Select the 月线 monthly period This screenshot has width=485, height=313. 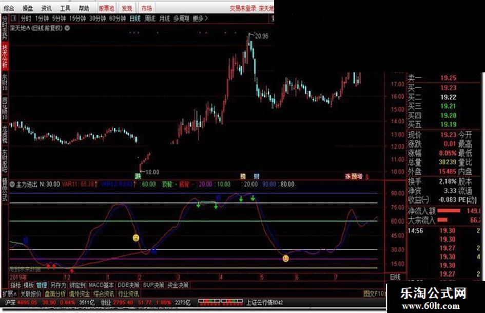tap(165, 19)
